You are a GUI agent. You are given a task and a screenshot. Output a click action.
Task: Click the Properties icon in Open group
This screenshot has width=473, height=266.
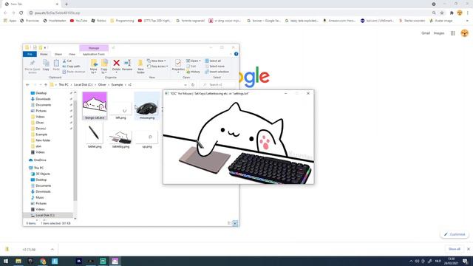178,63
